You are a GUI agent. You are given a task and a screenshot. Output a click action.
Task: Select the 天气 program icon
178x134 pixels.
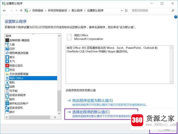pyautogui.click(x=7, y=61)
